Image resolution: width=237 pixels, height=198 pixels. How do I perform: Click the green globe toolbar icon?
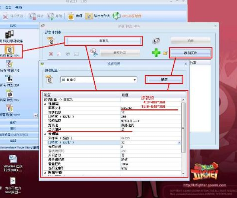117,16
